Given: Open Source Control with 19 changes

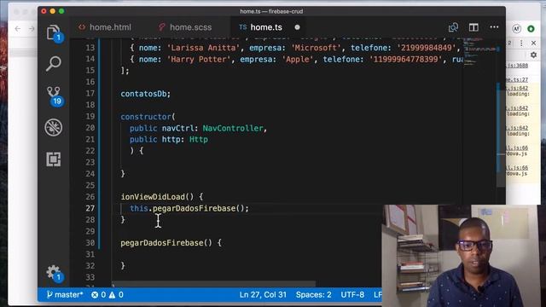Looking at the screenshot, I should click(54, 96).
